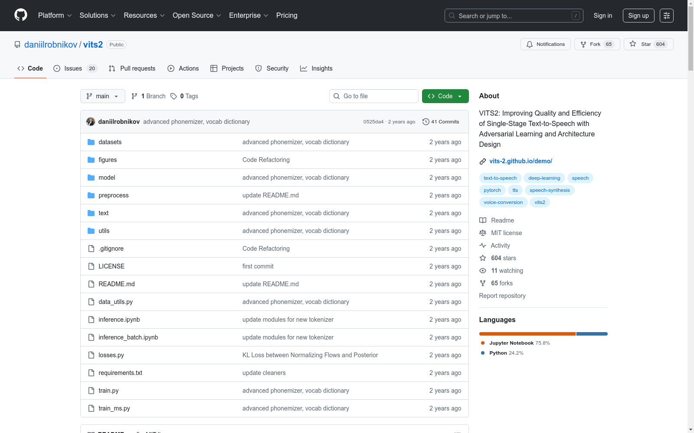Viewport: 694px width, 433px height.
Task: Click the 0525da4 commit hash
Action: click(x=373, y=122)
